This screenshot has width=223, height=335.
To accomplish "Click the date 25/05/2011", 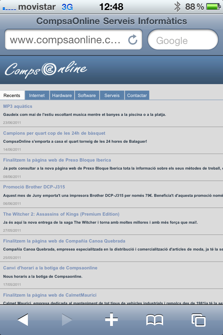I will pyautogui.click(x=12, y=258).
